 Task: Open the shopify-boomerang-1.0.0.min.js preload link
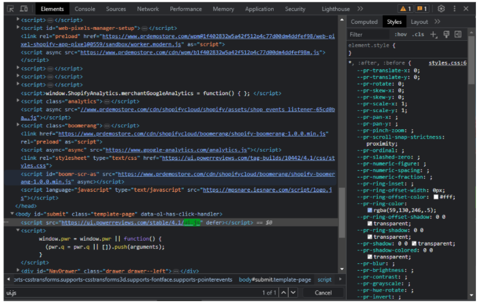coord(192,134)
